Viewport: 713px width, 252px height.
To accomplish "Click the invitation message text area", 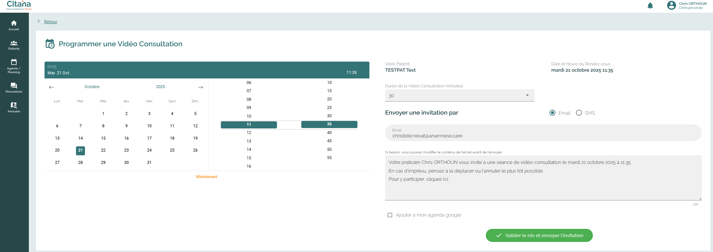I will (543, 178).
